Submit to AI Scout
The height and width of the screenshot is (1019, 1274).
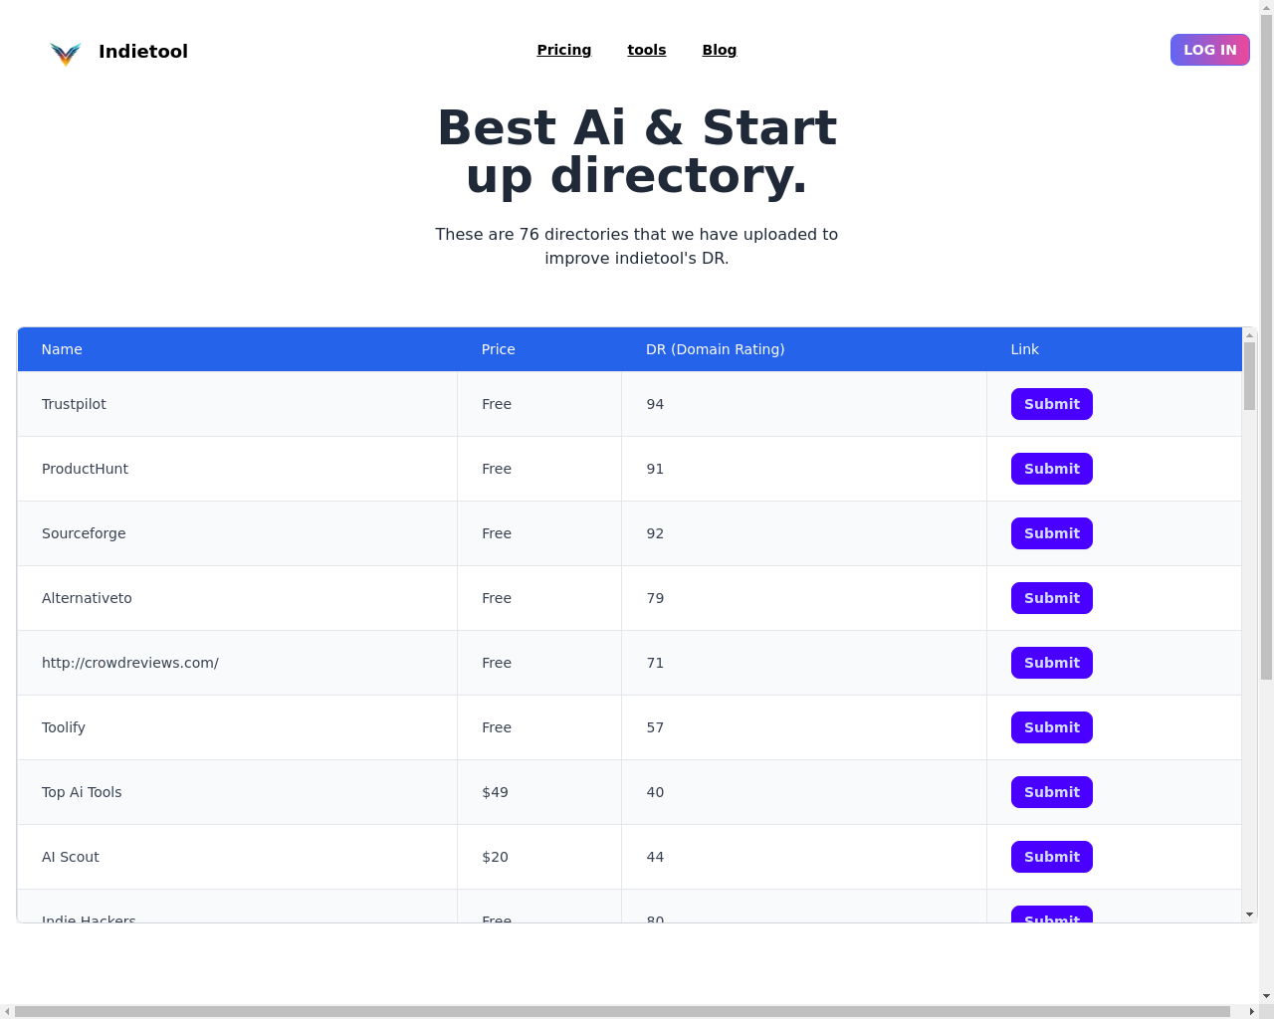1052,857
